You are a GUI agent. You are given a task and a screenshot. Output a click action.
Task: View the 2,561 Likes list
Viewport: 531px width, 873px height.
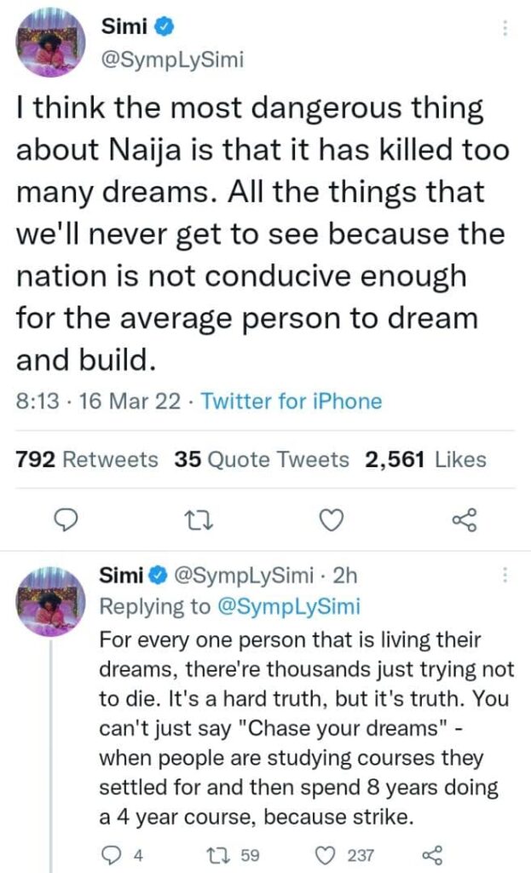click(425, 460)
